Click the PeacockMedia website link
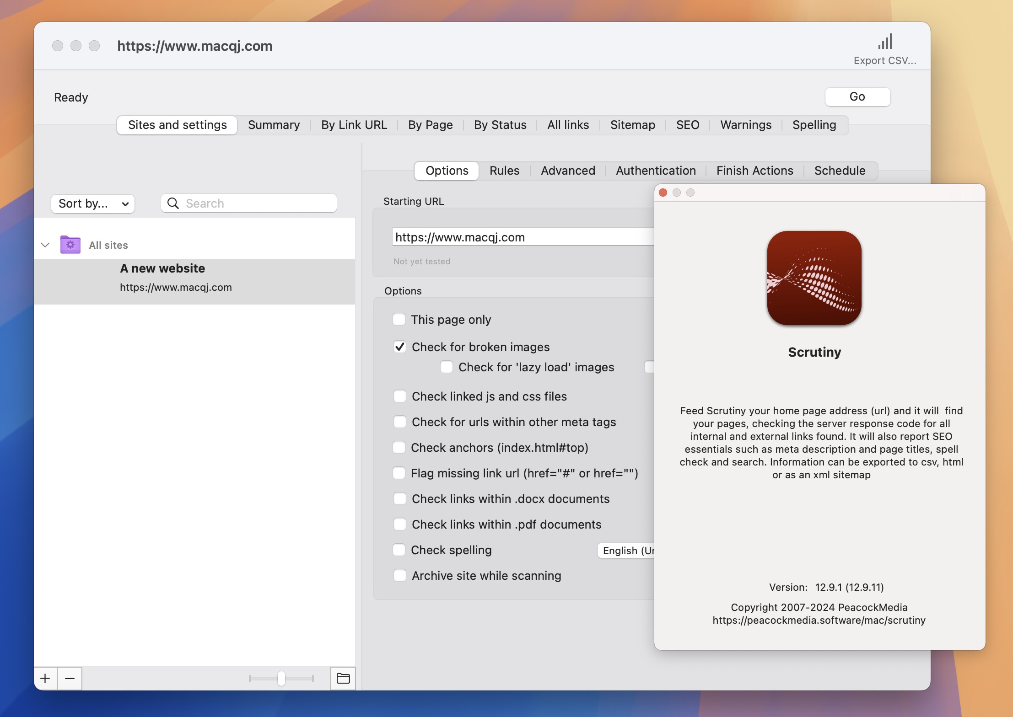 click(818, 620)
